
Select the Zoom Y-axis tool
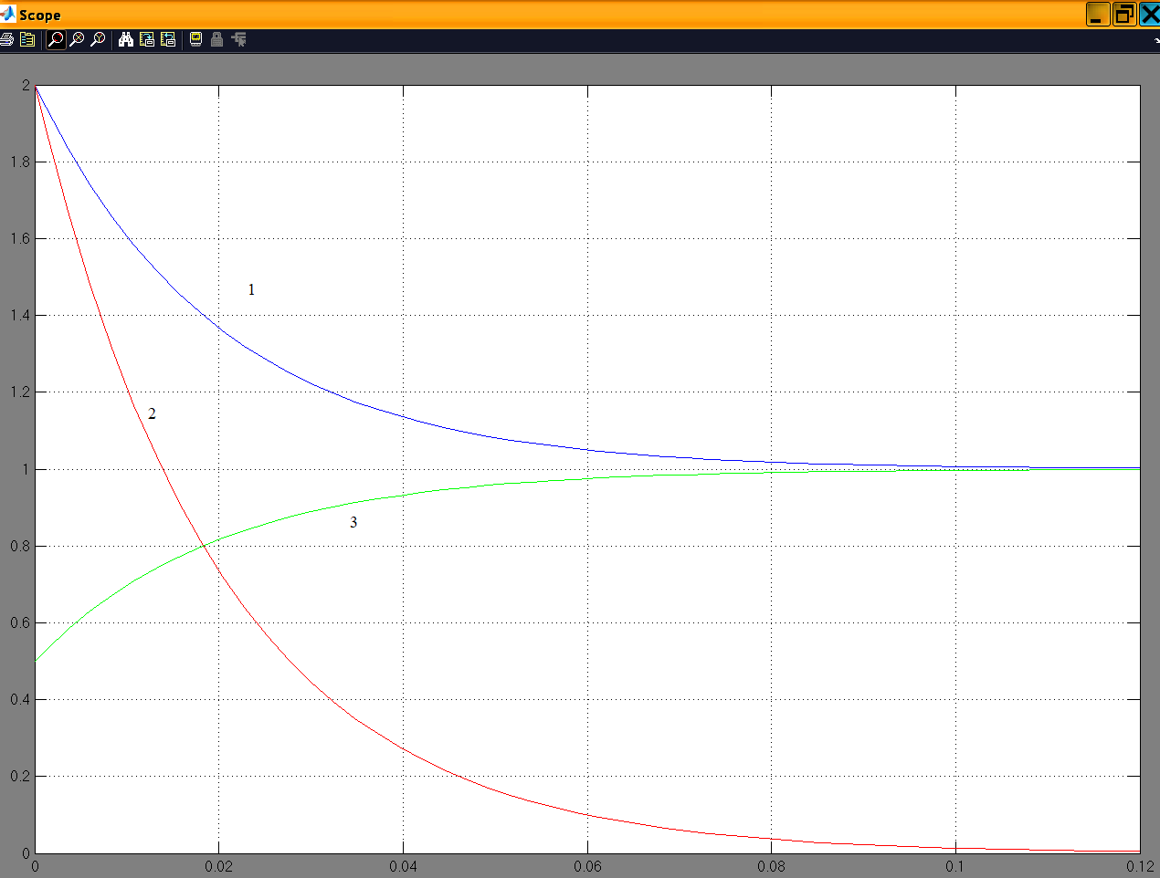coord(98,39)
